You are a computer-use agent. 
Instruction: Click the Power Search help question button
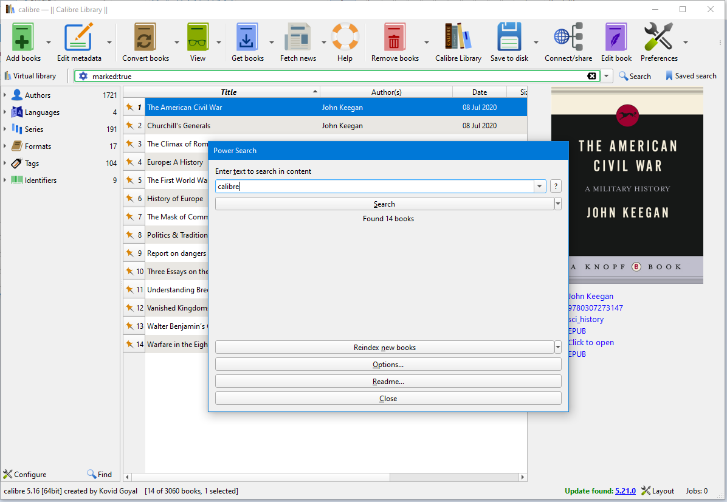(x=556, y=187)
